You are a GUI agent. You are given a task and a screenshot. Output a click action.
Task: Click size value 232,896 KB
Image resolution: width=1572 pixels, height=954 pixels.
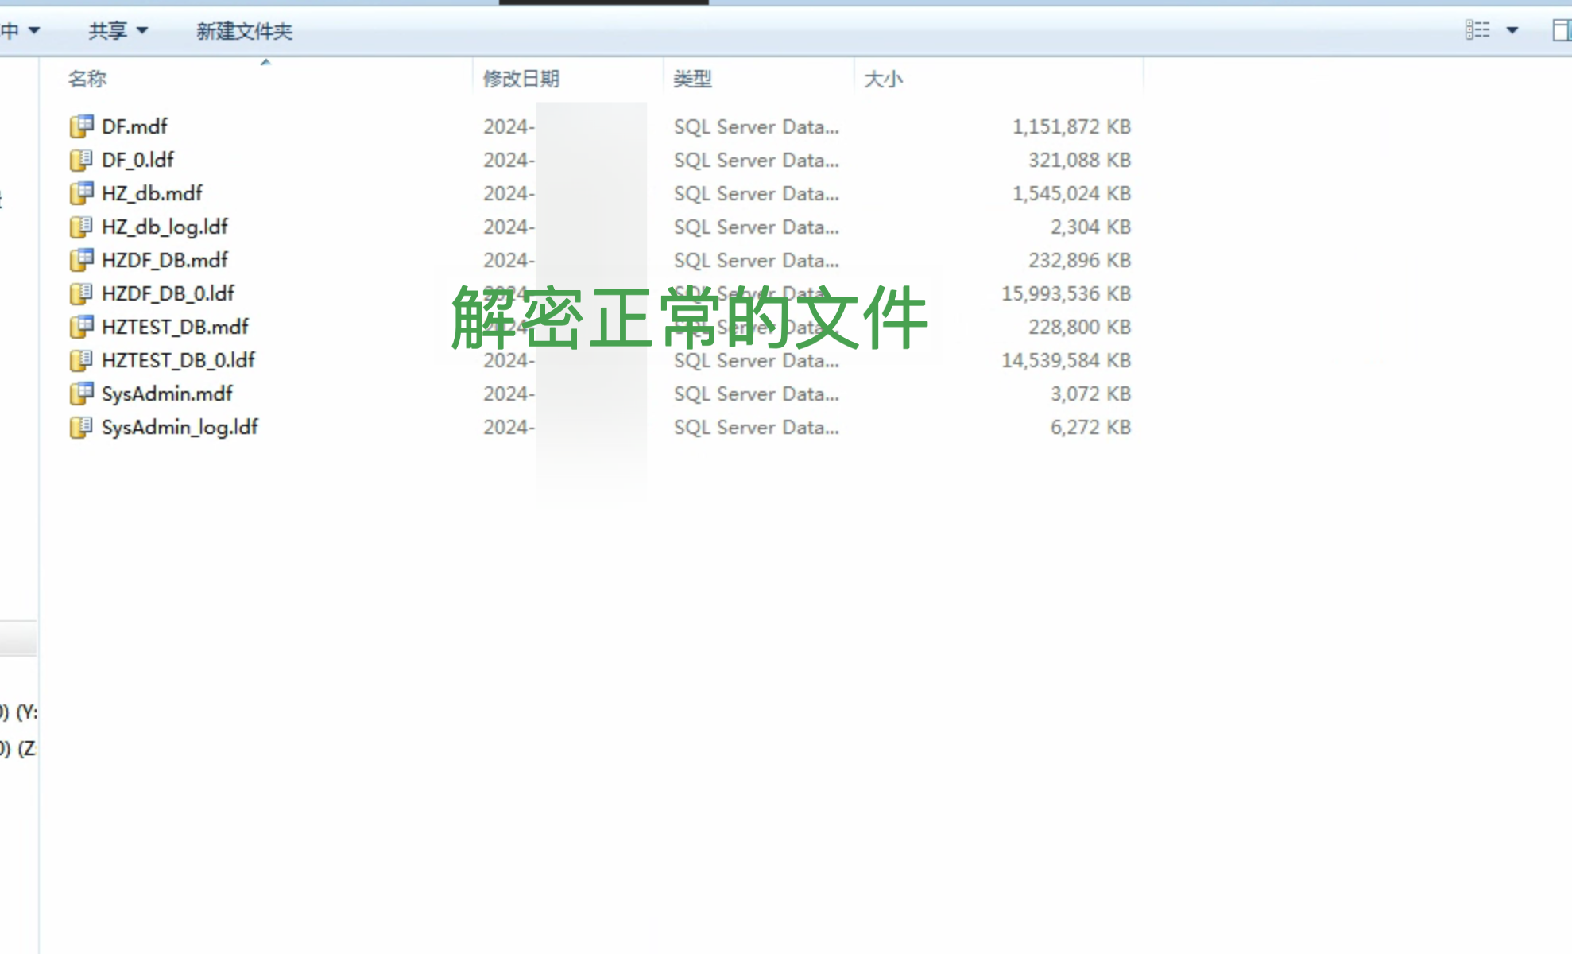tap(1079, 260)
